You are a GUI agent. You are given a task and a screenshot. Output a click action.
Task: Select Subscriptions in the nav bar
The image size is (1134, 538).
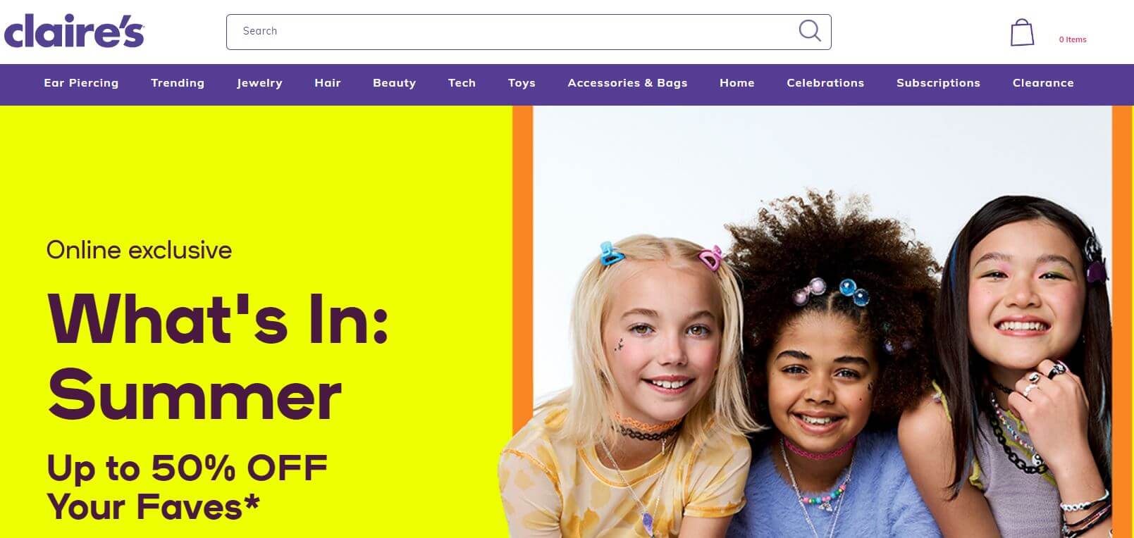938,83
